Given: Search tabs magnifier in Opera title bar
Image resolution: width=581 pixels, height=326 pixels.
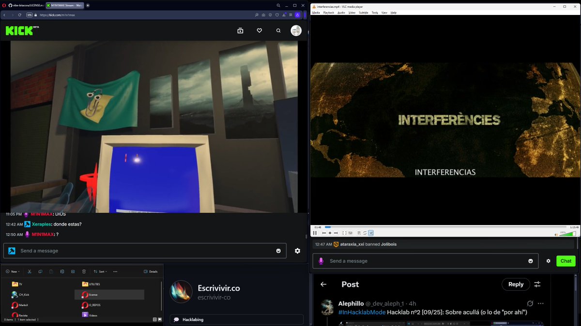Looking at the screenshot, I should coord(278,5).
